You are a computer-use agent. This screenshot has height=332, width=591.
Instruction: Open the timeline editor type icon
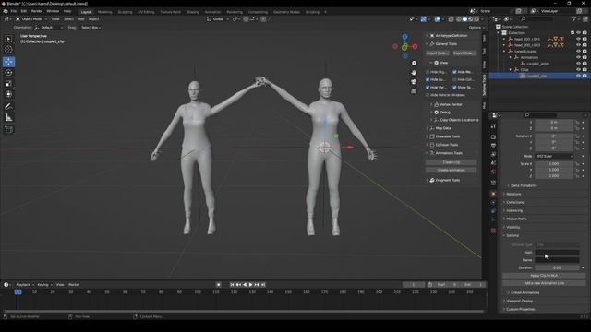7,285
